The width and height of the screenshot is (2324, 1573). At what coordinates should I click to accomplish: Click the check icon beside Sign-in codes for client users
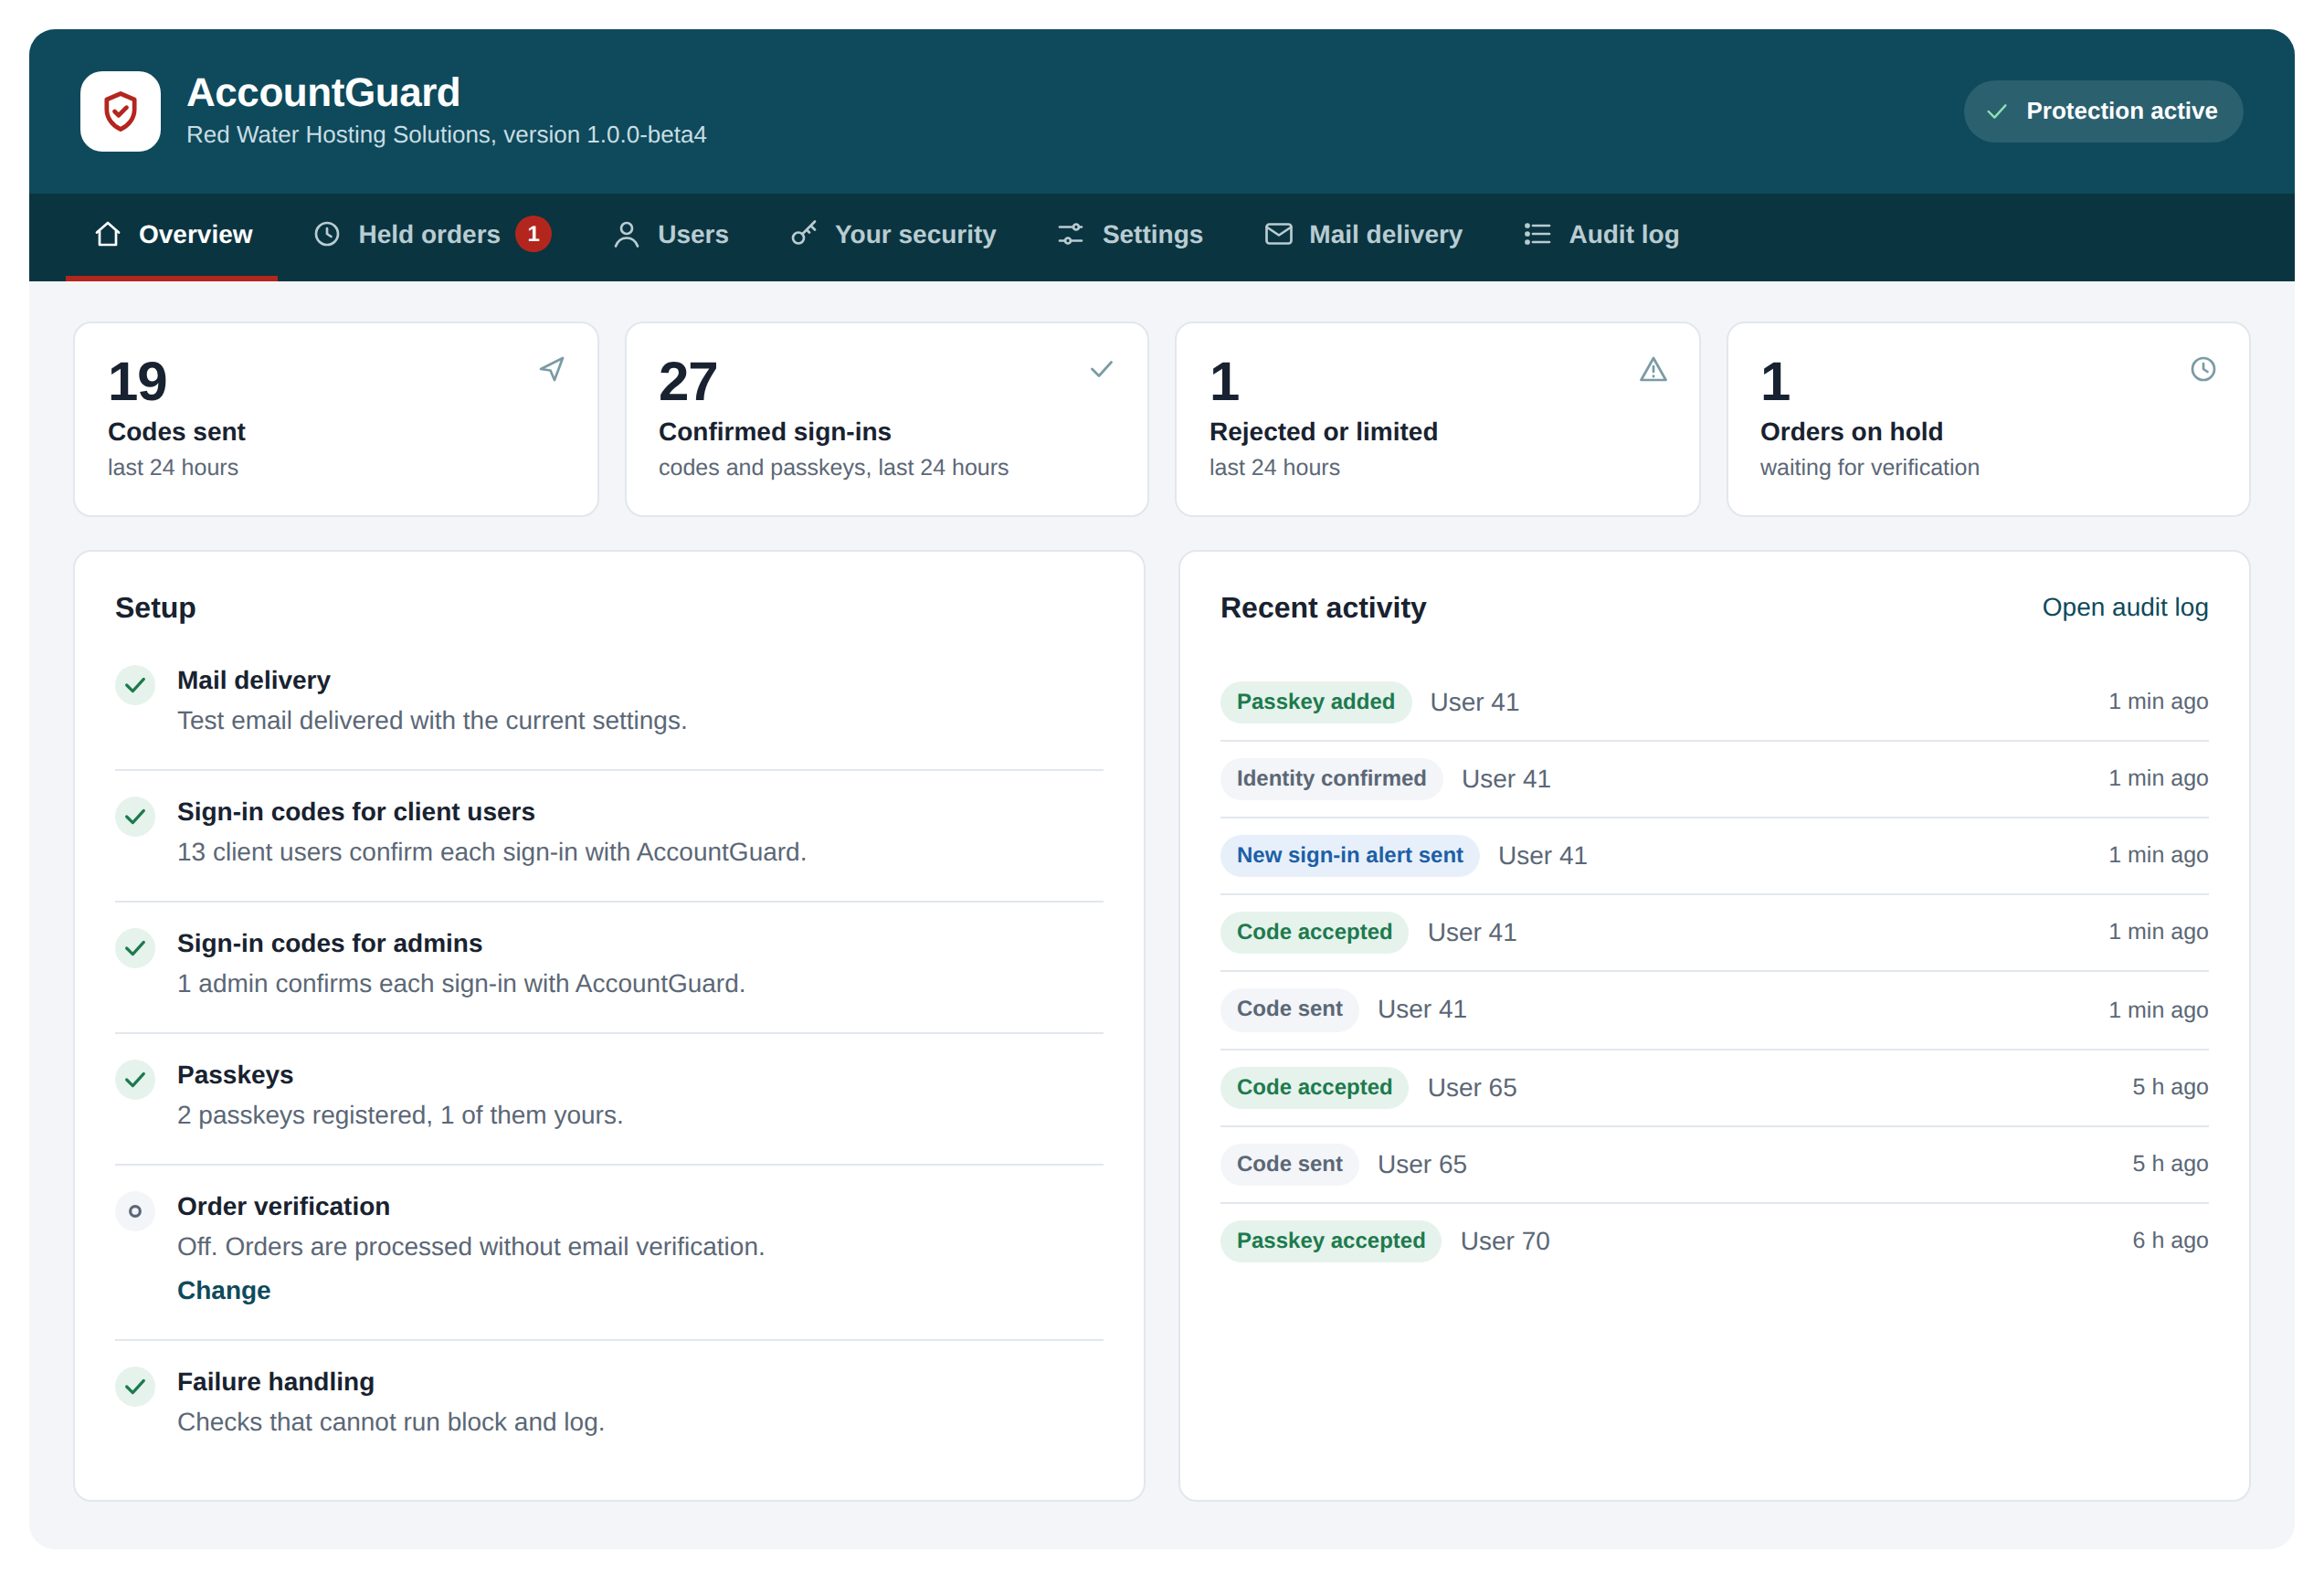coord(135,816)
